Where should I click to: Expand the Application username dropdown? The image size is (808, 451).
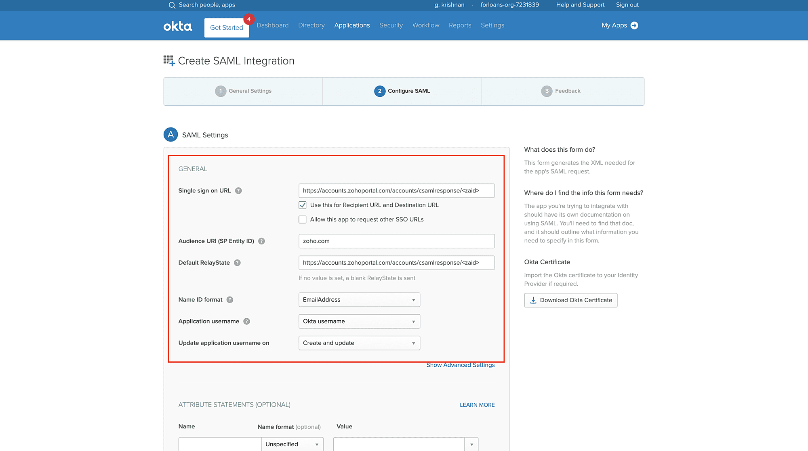click(x=359, y=322)
